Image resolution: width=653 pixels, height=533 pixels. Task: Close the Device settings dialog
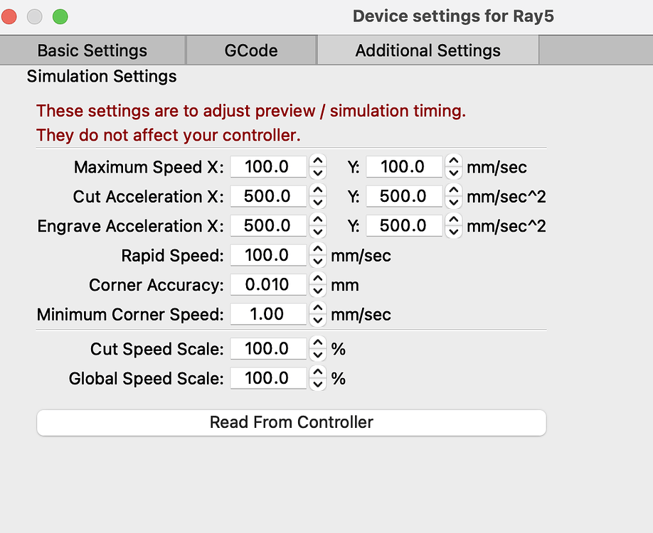click(9, 16)
